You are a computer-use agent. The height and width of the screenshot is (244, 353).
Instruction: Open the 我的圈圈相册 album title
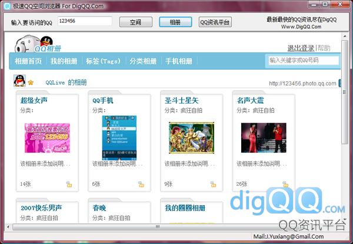pyautogui.click(x=185, y=207)
